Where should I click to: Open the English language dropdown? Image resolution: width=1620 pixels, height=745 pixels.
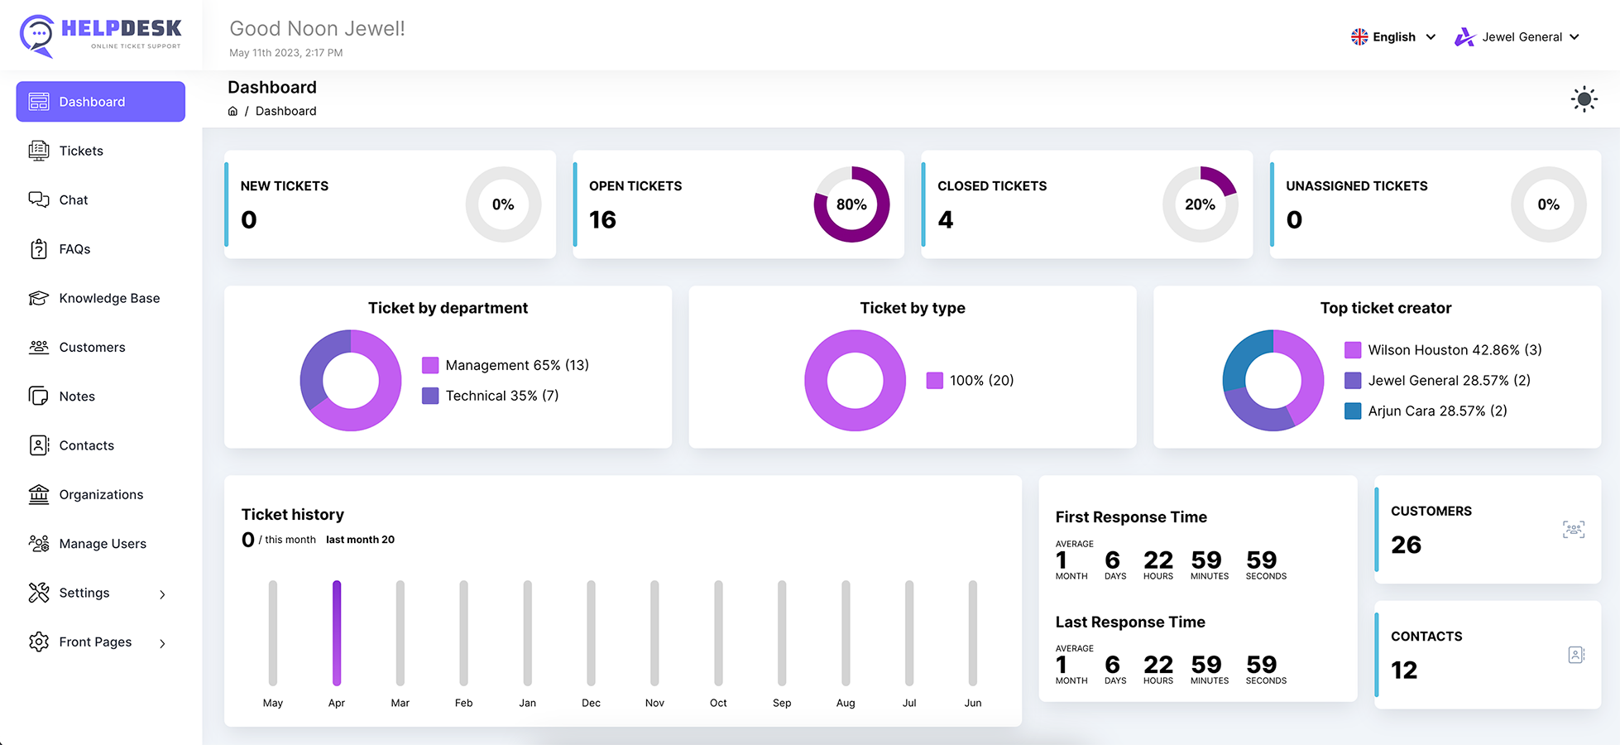tap(1393, 36)
